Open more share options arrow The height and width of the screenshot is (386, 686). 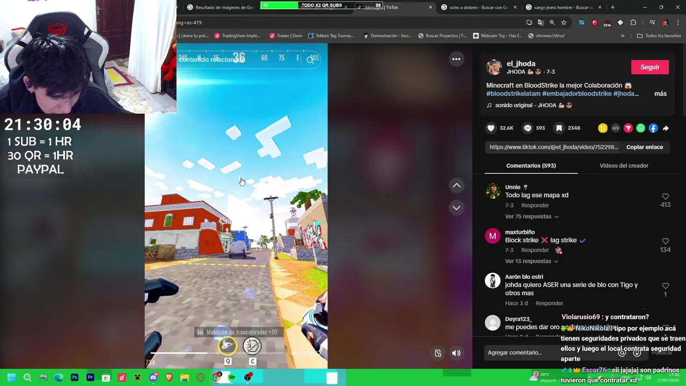coord(666,128)
